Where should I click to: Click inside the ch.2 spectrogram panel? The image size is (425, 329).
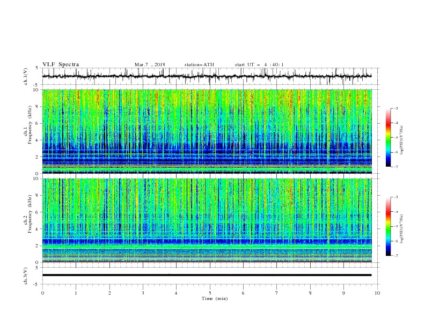tap(207, 220)
